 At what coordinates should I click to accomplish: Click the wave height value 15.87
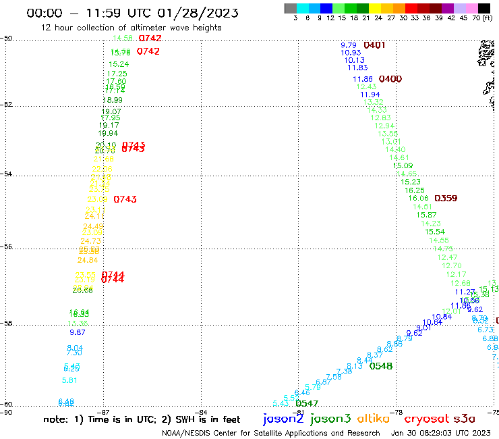click(x=426, y=215)
